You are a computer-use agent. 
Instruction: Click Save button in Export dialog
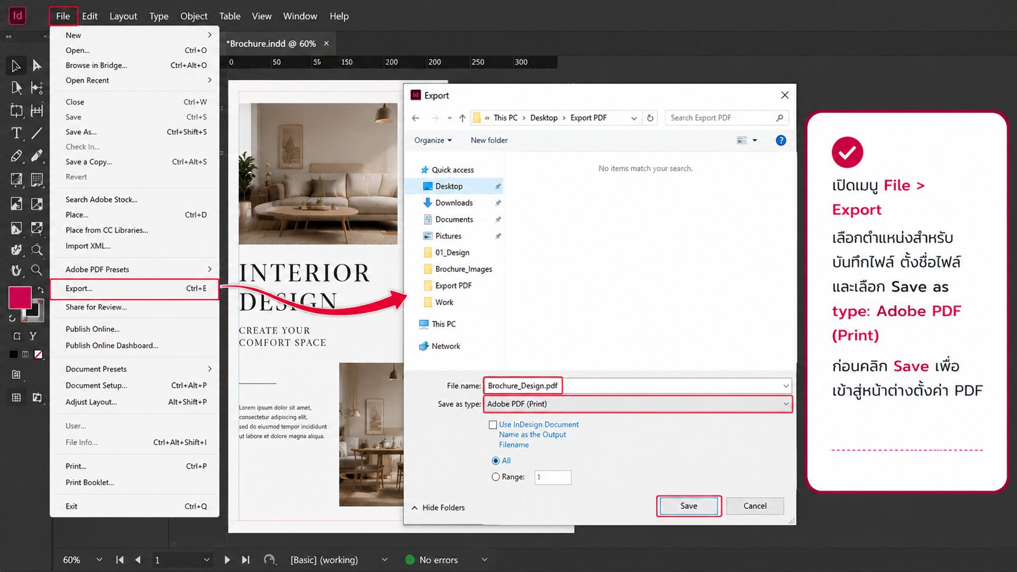click(689, 506)
